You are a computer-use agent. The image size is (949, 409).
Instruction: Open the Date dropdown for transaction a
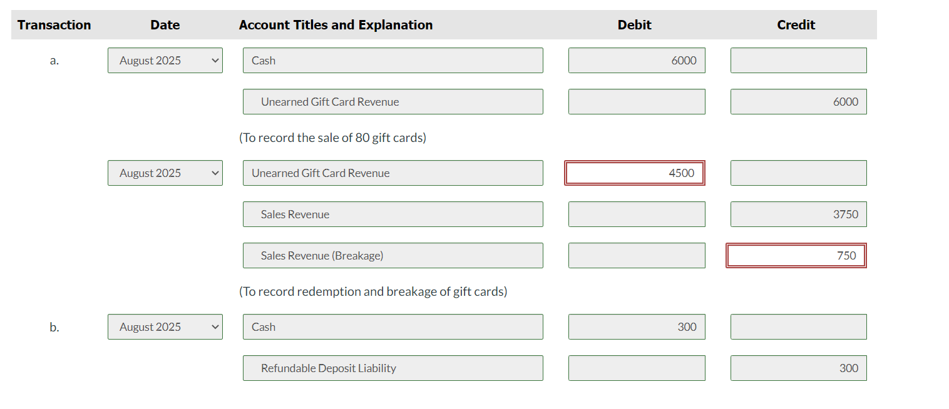coord(165,60)
